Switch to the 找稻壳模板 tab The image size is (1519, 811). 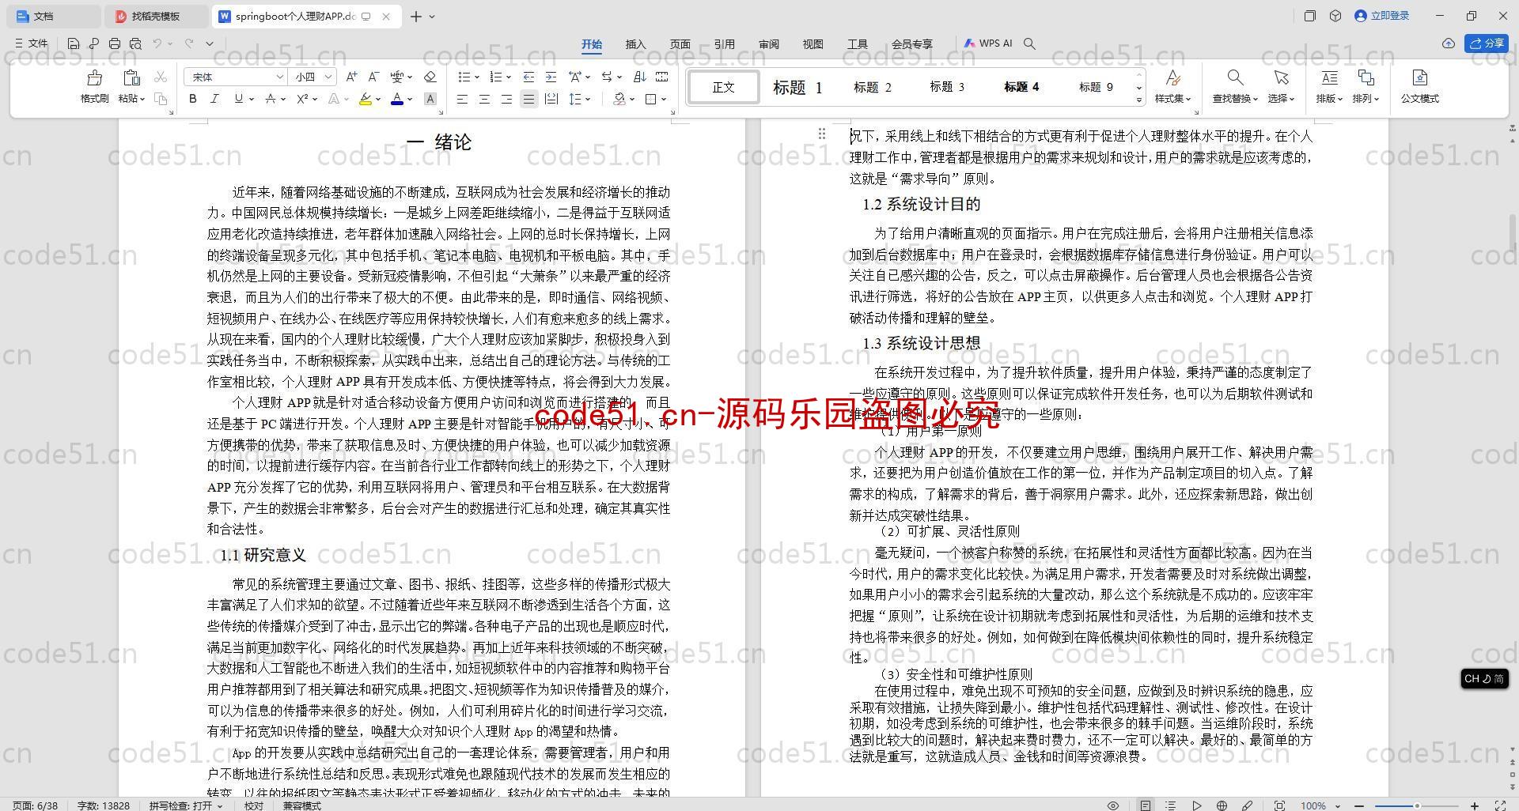[155, 16]
